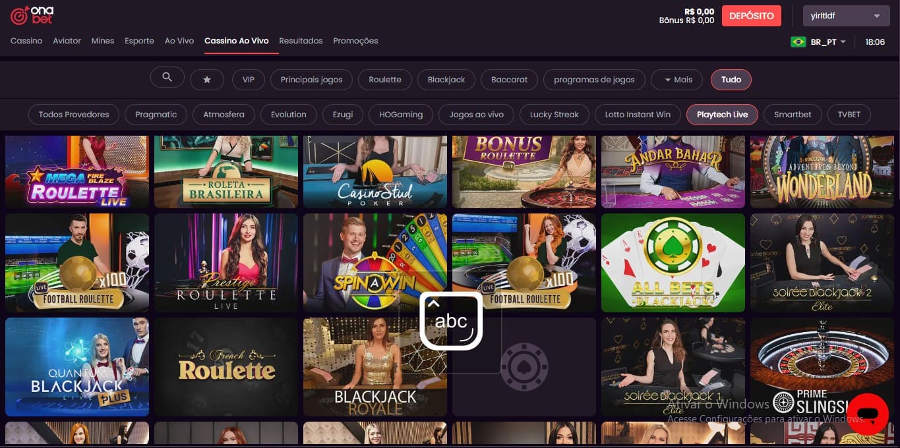Choose the HOGaming provider
The height and width of the screenshot is (448, 900).
click(x=401, y=115)
